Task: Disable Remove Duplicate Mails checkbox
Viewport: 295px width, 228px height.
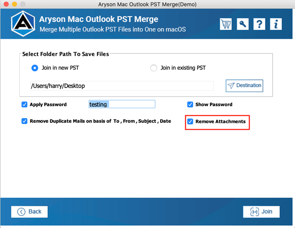Action: pos(25,121)
